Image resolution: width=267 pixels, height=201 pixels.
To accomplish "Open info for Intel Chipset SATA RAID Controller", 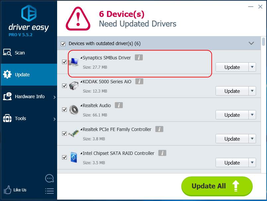I will (x=162, y=153).
